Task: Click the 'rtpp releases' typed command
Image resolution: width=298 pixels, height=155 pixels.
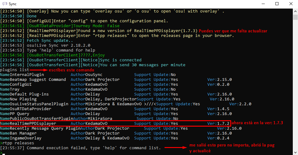Action: (x=18, y=143)
